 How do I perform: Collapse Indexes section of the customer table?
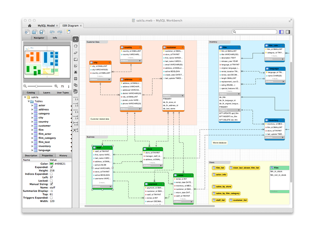pos(182,96)
